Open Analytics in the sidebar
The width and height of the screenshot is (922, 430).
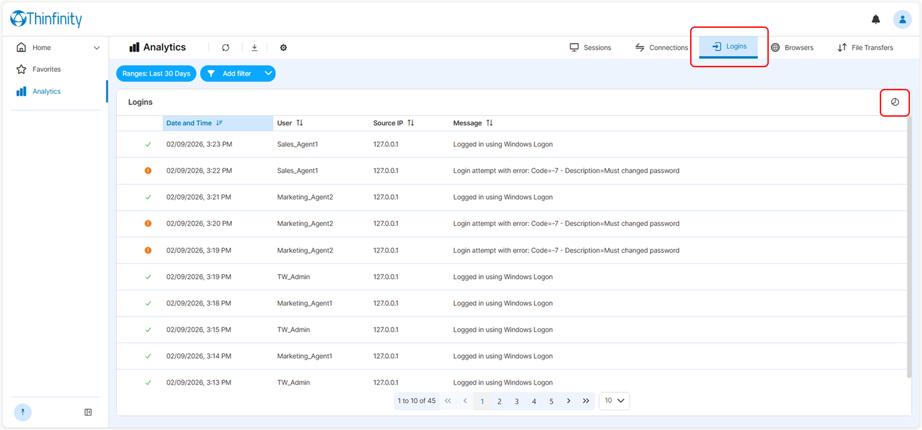coord(47,91)
